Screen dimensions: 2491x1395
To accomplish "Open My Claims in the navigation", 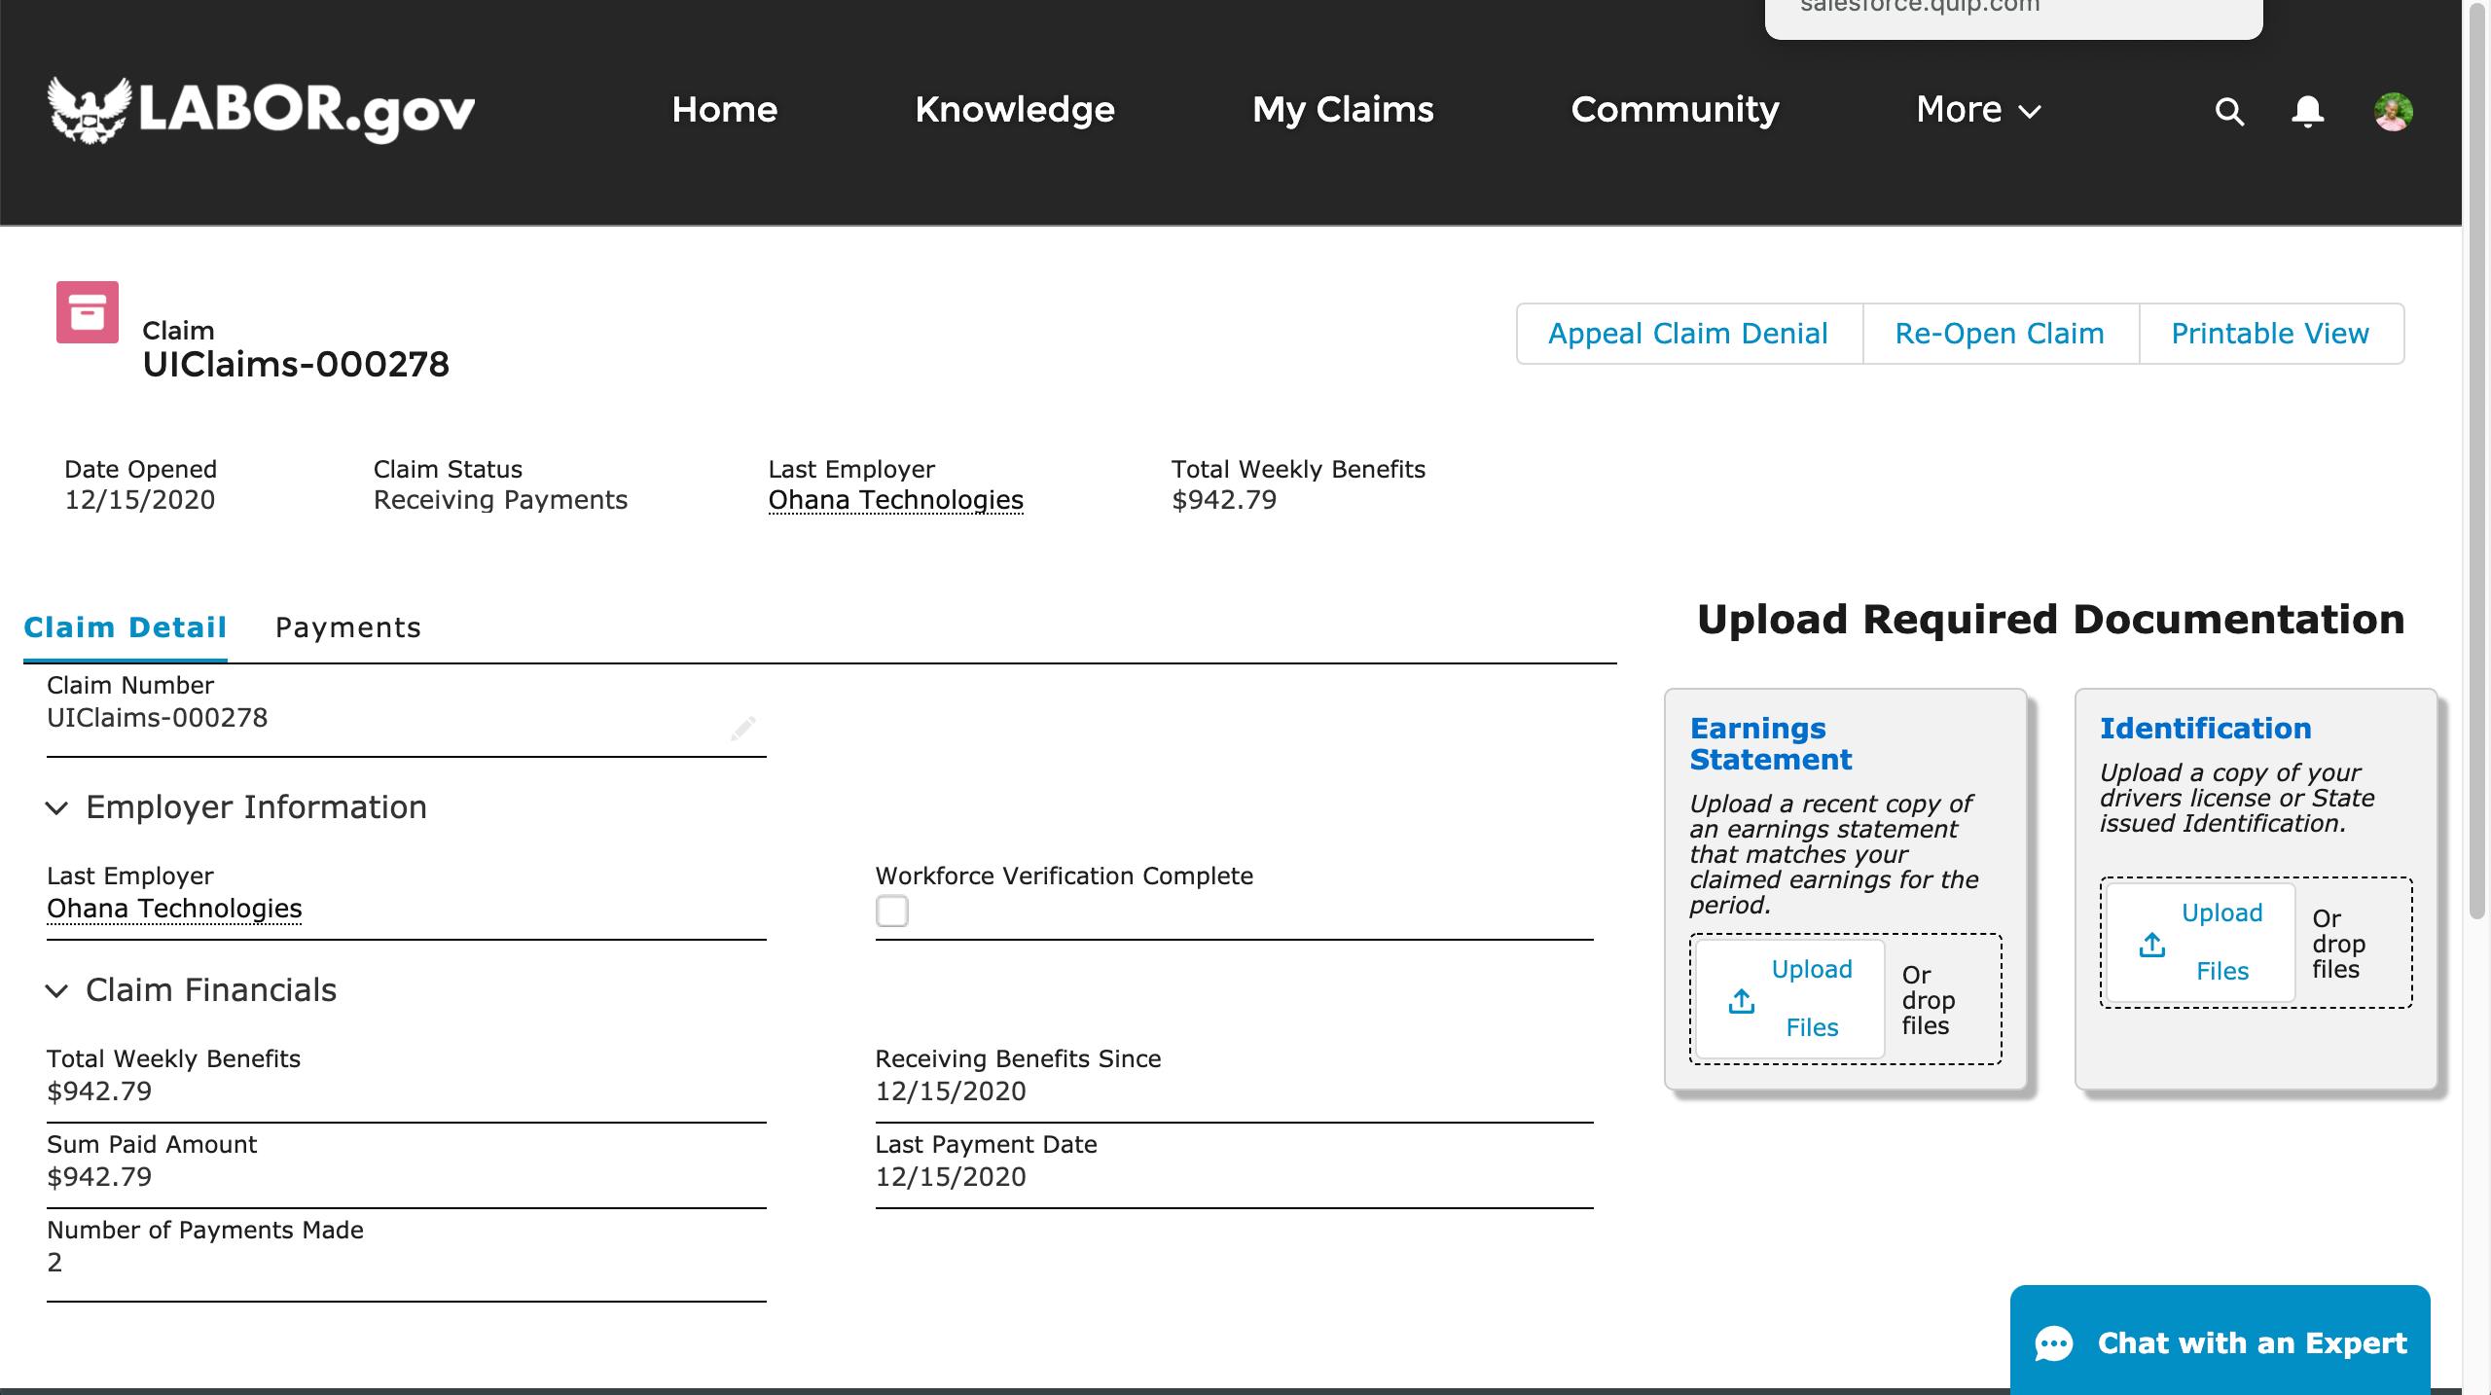I will pyautogui.click(x=1343, y=110).
